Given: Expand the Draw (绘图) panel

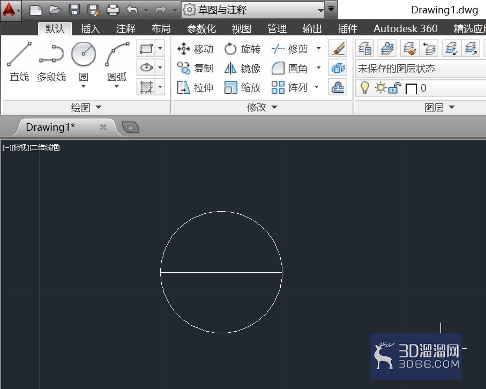Looking at the screenshot, I should click(86, 107).
